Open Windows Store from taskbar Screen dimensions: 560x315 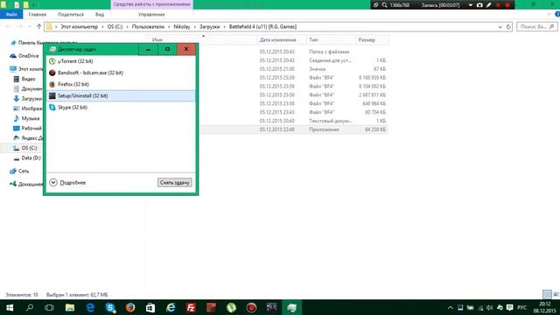click(x=150, y=307)
